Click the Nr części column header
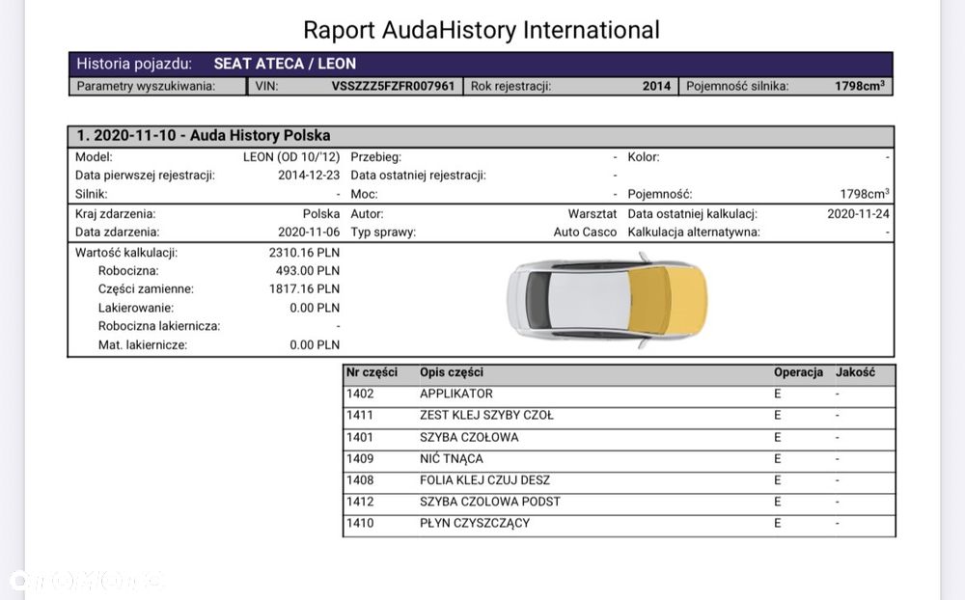The image size is (965, 600). [372, 373]
